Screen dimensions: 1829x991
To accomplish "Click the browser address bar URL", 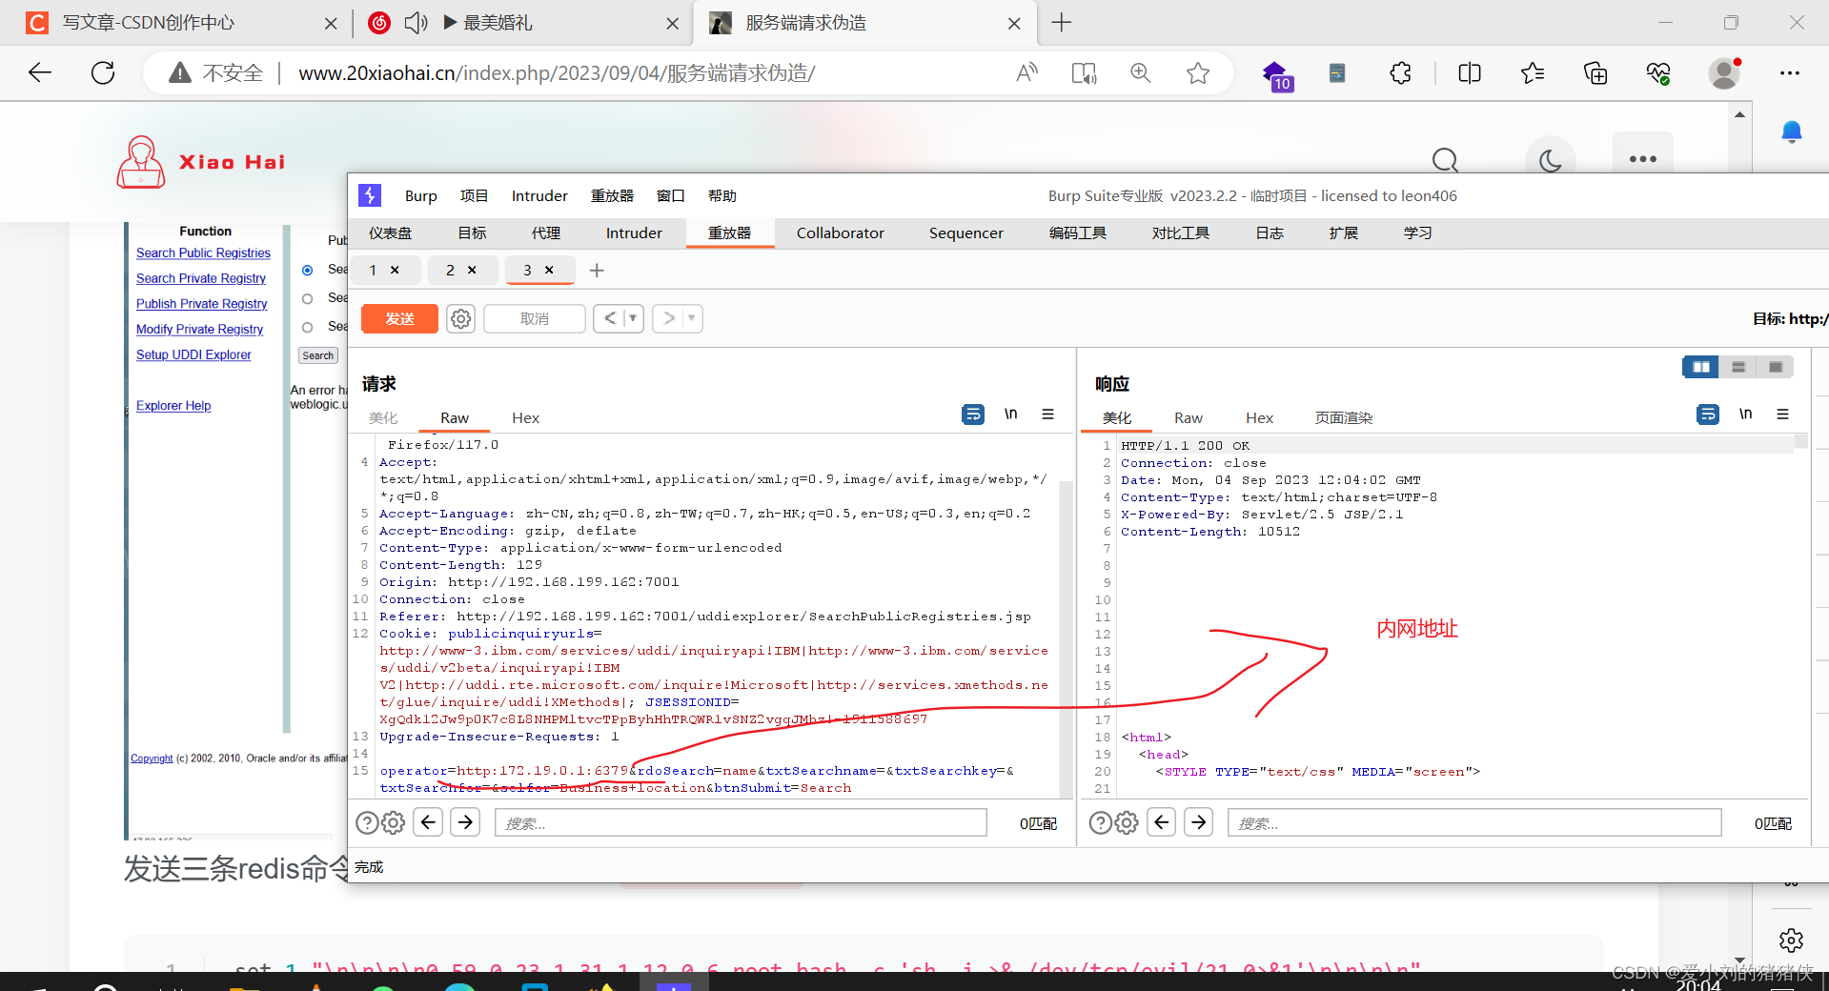I will (557, 73).
